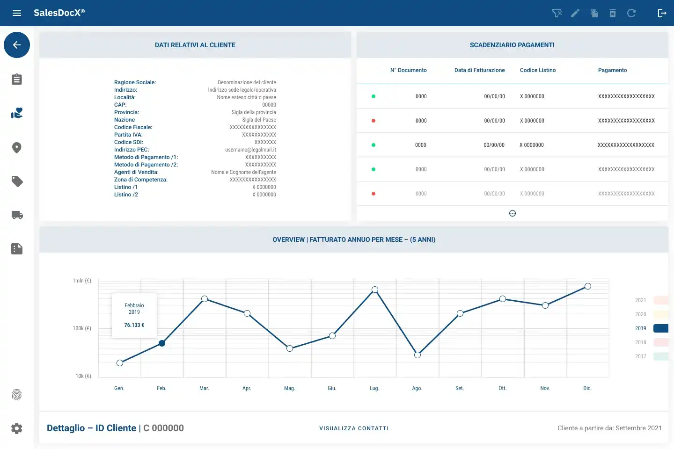Click the pencil edit icon
Screen dimensions: 674x449
[x=575, y=13]
